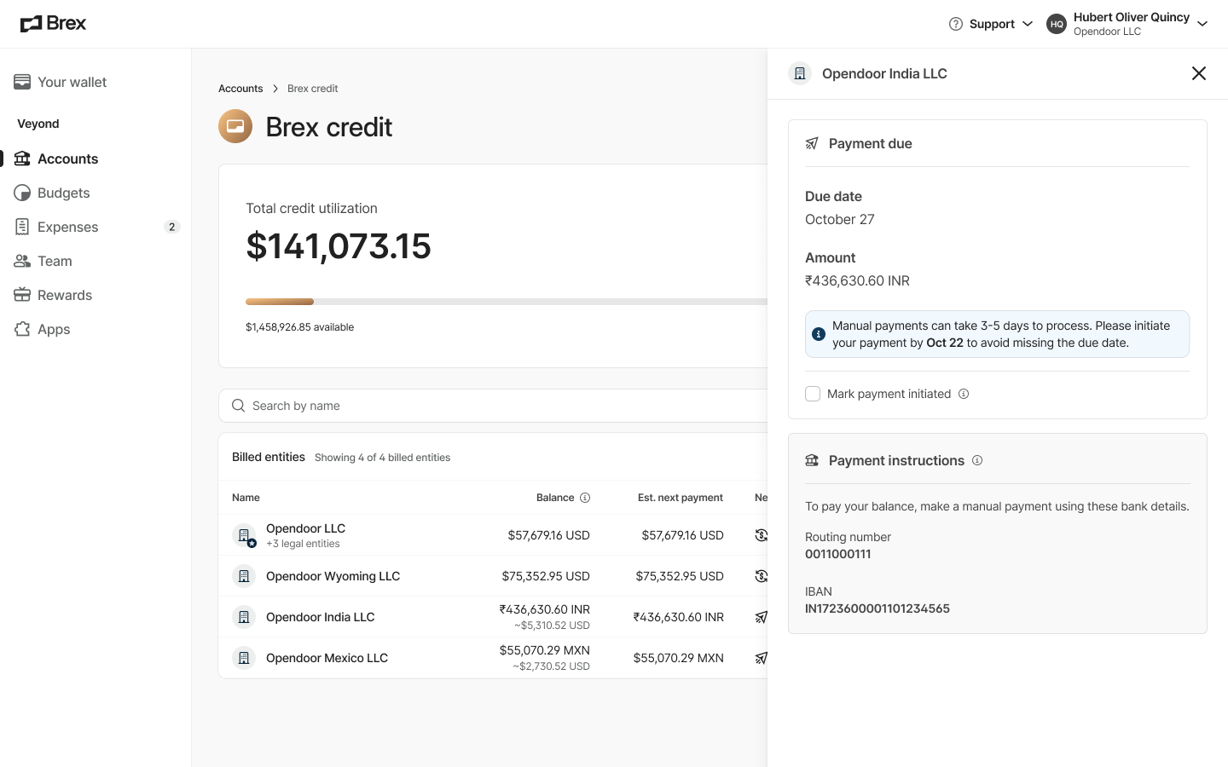
Task: Click the Budgets pie icon
Action: click(x=22, y=193)
